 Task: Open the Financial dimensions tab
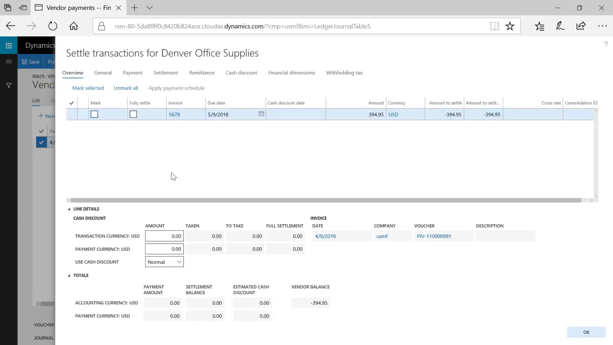(292, 73)
